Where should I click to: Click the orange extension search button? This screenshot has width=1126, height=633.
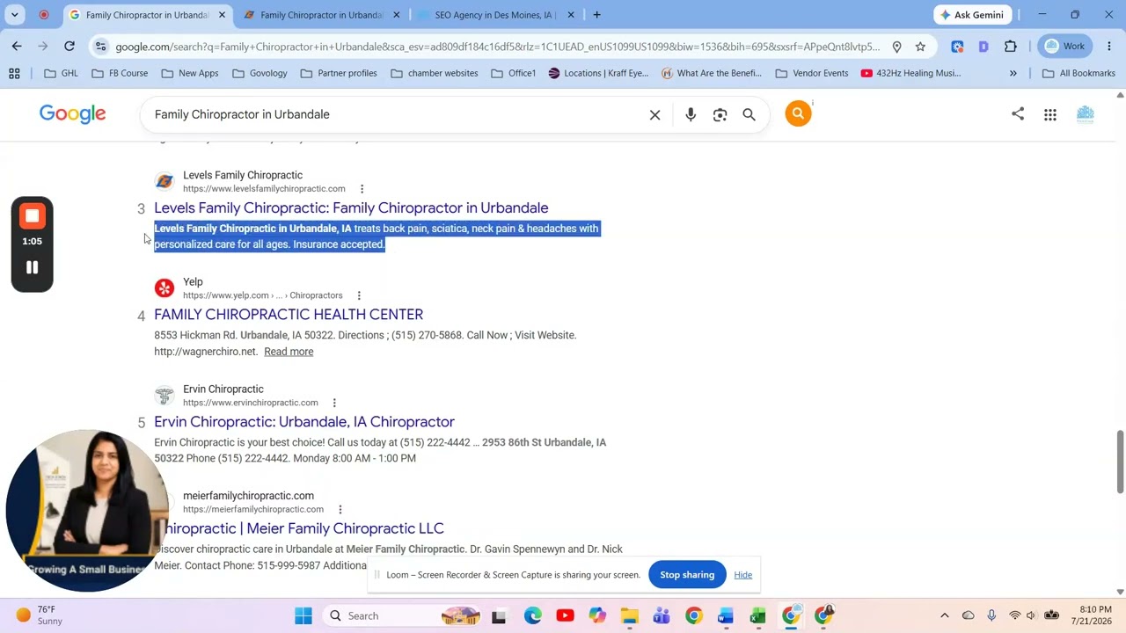pos(798,113)
